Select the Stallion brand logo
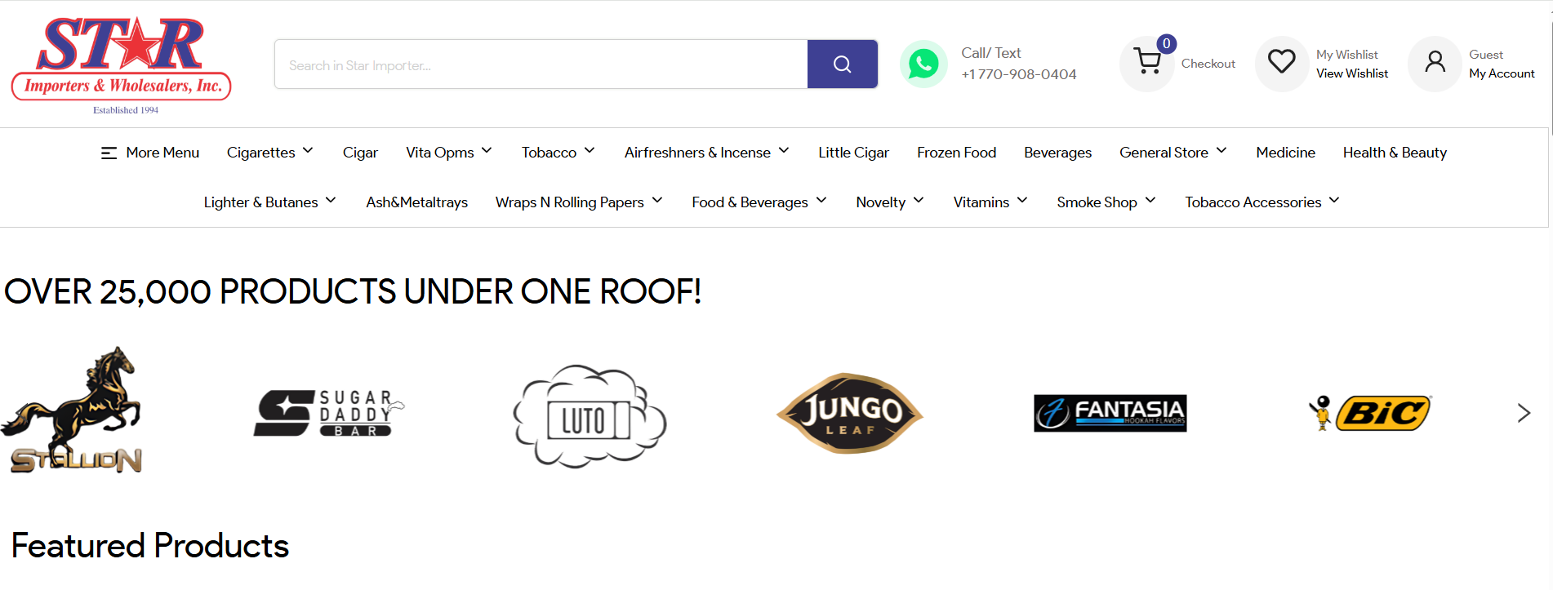Viewport: 1553px width, 590px height. [x=72, y=410]
